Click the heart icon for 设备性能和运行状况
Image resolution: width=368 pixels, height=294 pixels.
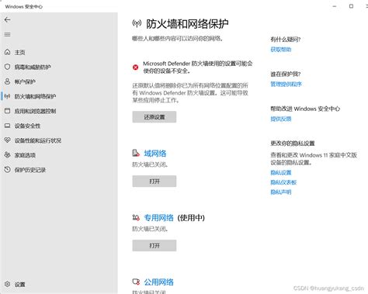pos(7,140)
